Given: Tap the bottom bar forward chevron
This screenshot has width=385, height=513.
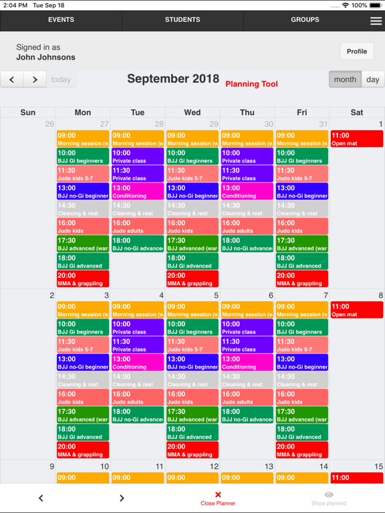Looking at the screenshot, I should [122, 498].
